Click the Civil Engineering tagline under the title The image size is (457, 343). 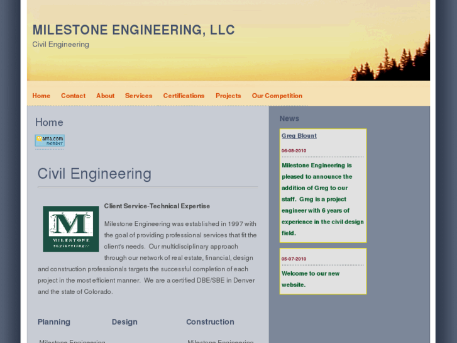click(x=60, y=45)
